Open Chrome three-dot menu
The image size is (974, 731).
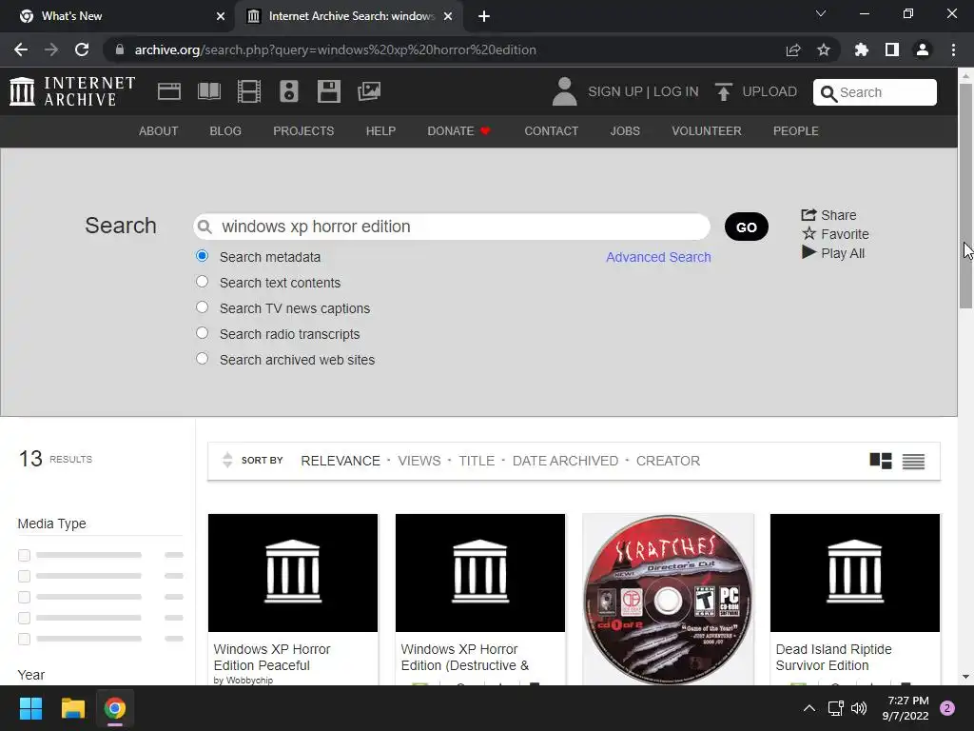click(x=953, y=49)
